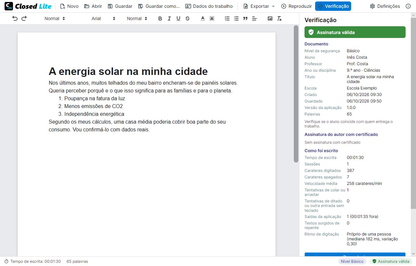Click the Closed Lite logo
This screenshot has width=416, height=266.
click(28, 6)
